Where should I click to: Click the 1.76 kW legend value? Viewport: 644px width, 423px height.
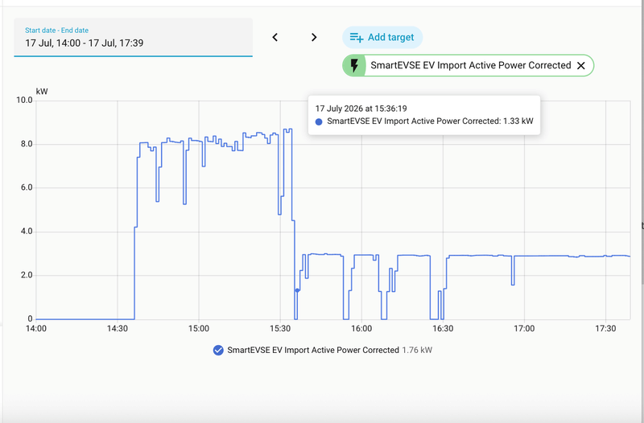417,350
